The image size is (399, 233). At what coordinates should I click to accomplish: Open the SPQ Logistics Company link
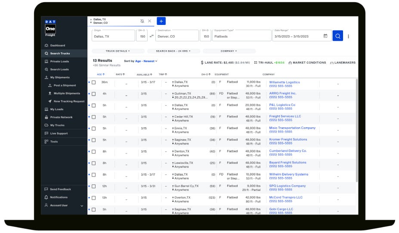pyautogui.click(x=287, y=186)
